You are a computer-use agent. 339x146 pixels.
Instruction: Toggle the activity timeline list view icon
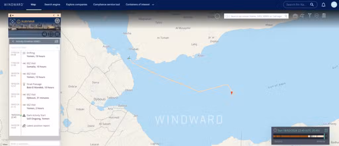(56, 41)
